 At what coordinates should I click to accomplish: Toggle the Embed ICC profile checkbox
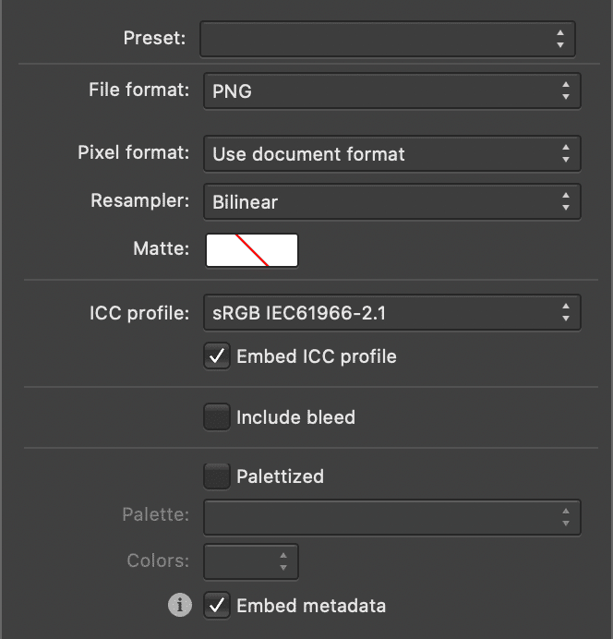coord(217,356)
